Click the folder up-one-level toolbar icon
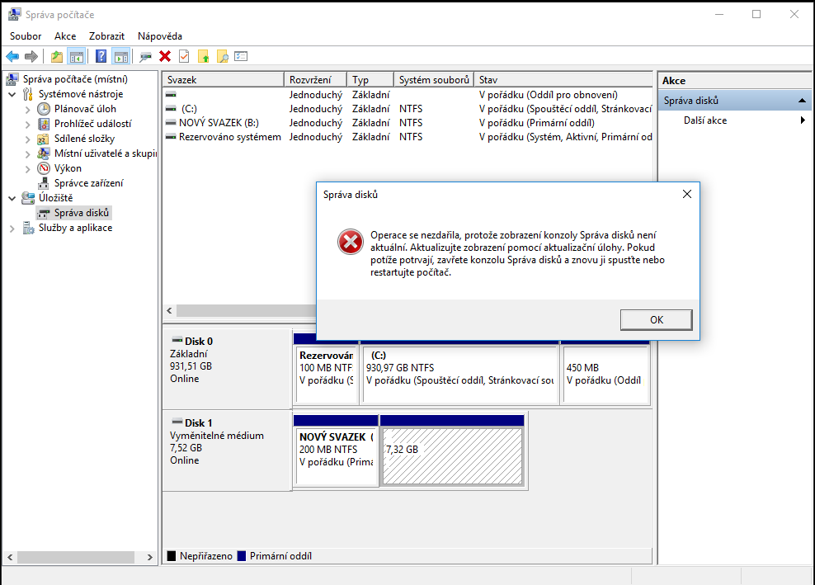 56,56
